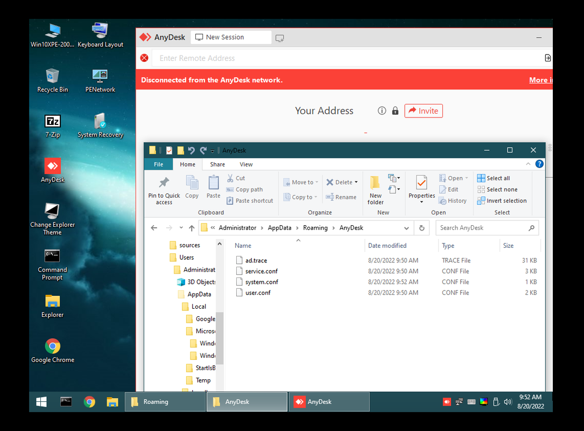Click the red connection error icon in AnyDesk
Viewport: 584px width, 431px height.
coord(144,58)
